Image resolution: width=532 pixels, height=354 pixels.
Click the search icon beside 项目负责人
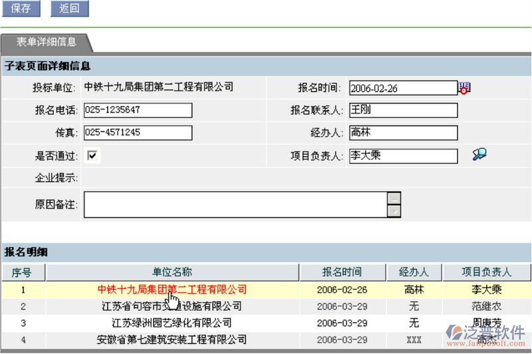pos(479,155)
